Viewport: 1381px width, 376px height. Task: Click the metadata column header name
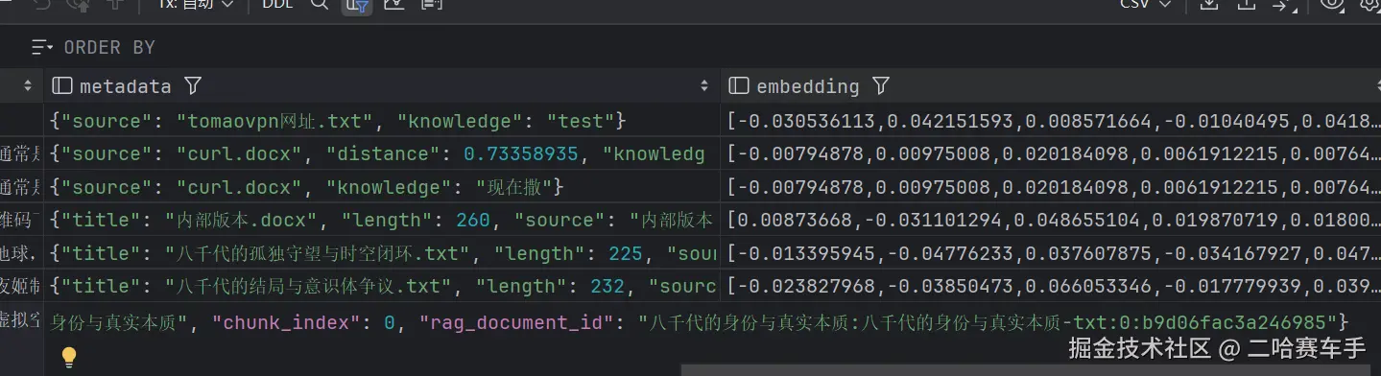[125, 86]
